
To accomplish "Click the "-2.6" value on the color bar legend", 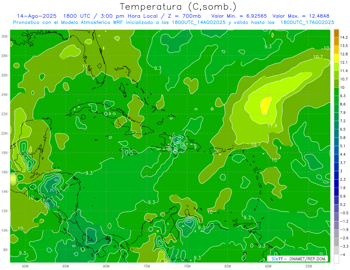I will pyautogui.click(x=344, y=238).
